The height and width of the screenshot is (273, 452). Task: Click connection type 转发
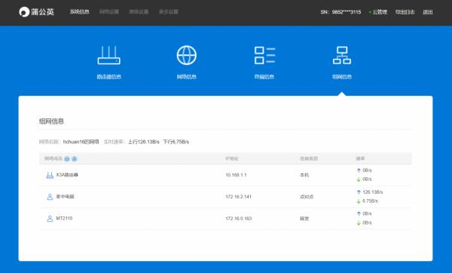(304, 219)
